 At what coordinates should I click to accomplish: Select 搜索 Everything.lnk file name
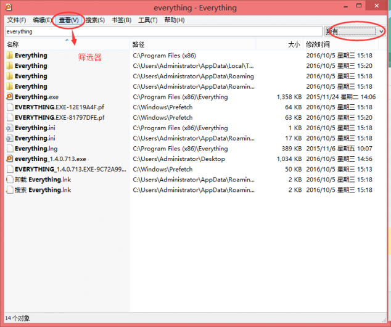coord(43,190)
